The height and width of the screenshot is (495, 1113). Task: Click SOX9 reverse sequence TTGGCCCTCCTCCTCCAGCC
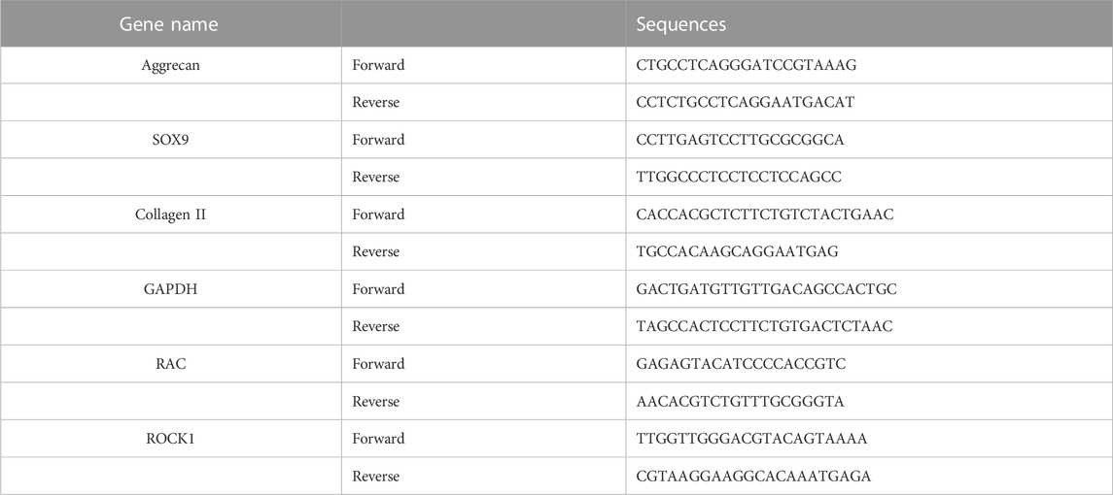739,177
